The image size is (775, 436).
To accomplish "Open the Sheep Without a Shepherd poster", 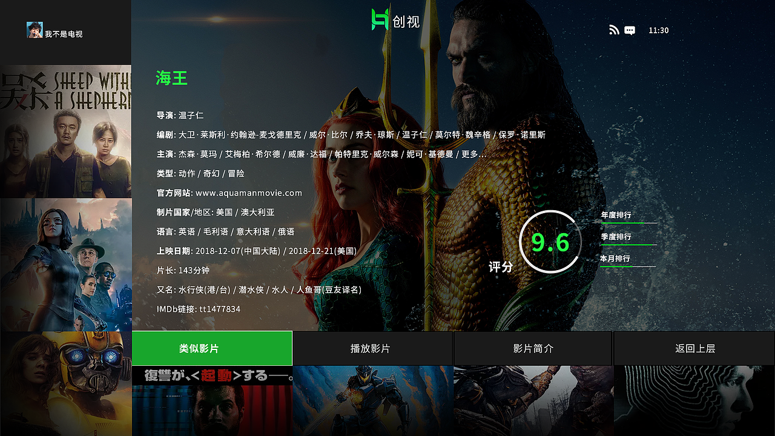I will (65, 131).
